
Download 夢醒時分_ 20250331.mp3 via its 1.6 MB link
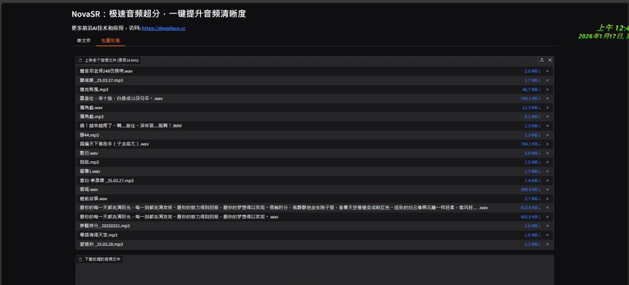533,226
